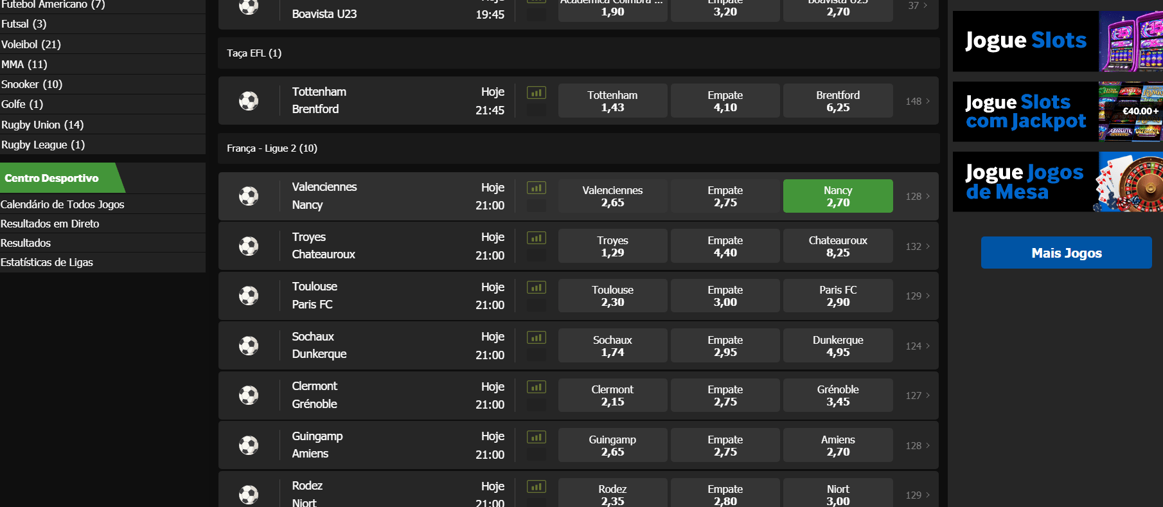Expand 128 more markets for Valenciennes match
This screenshot has width=1163, height=507.
coord(918,196)
